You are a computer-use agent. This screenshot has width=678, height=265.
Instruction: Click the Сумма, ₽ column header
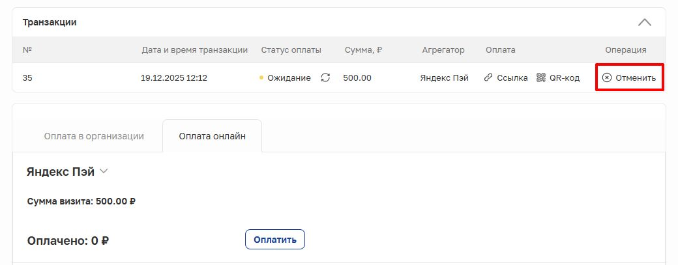tap(363, 50)
